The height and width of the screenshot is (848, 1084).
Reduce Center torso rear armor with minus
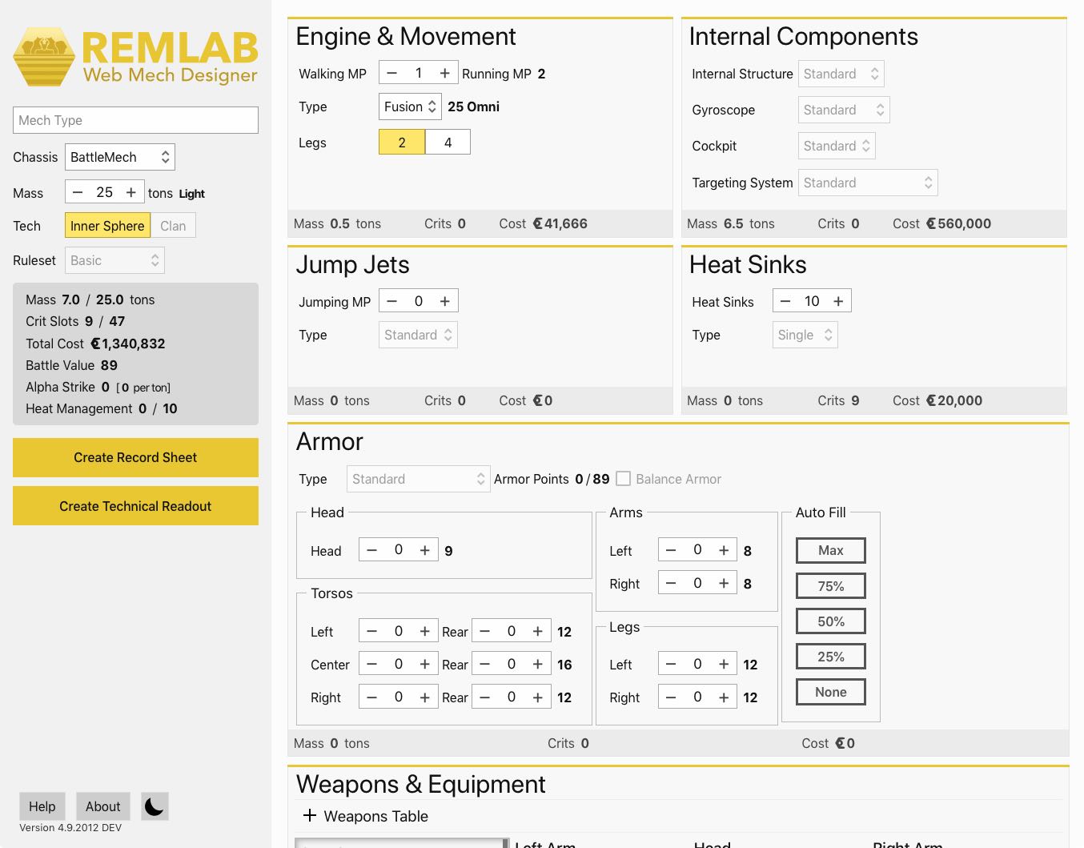485,665
